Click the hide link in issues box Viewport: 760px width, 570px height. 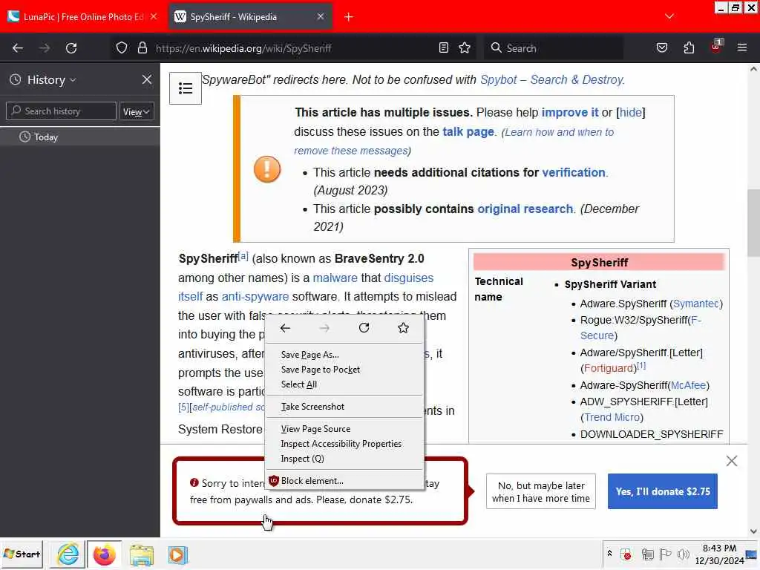[631, 113]
